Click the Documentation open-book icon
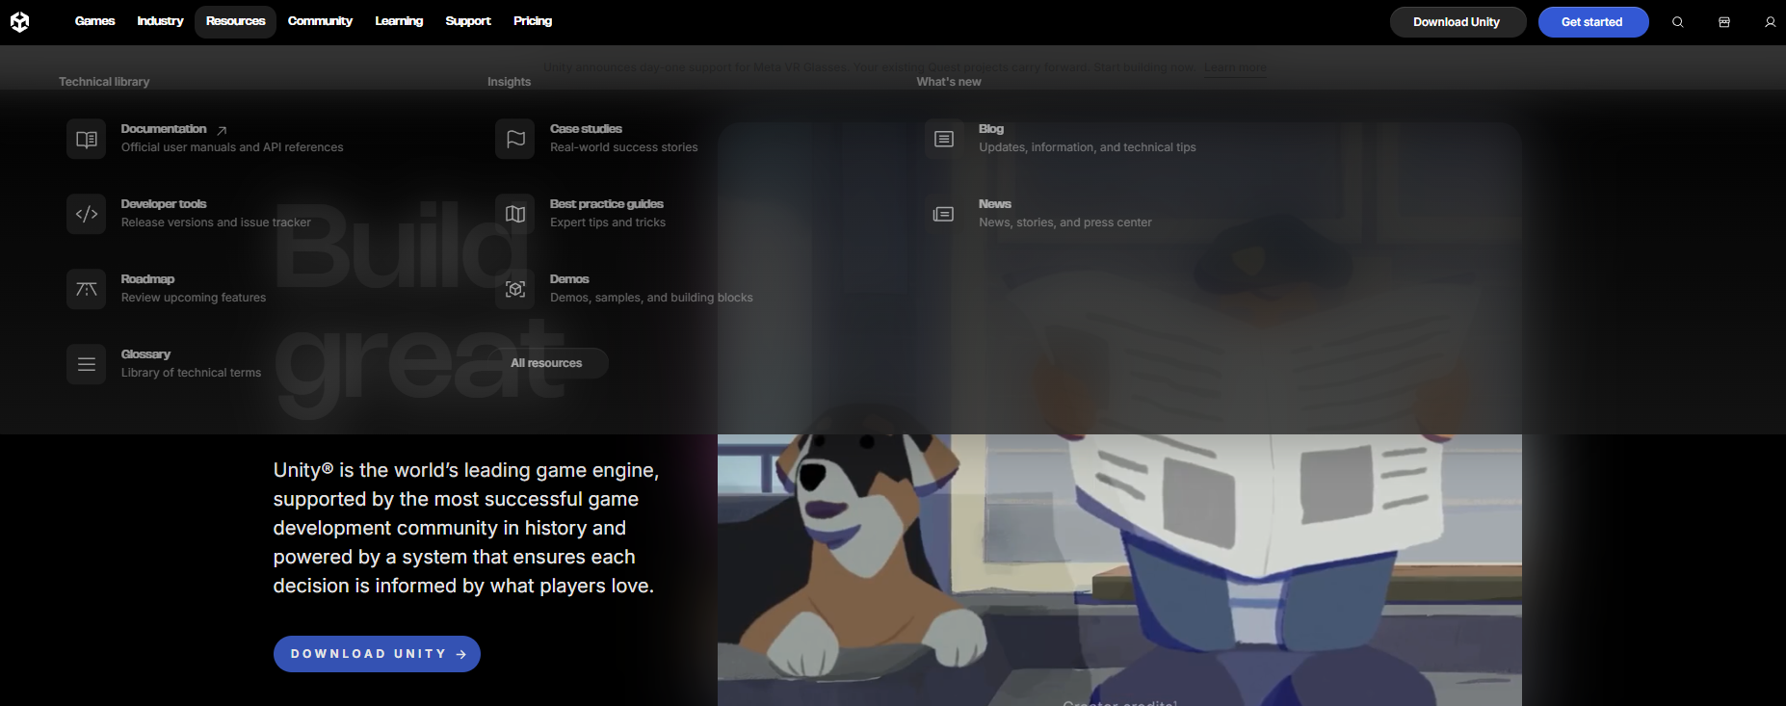 tap(86, 139)
